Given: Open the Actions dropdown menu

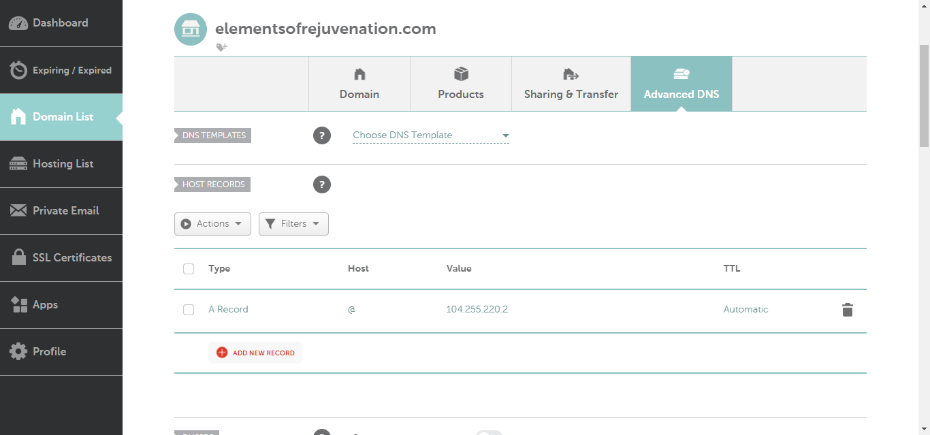Looking at the screenshot, I should coord(212,224).
